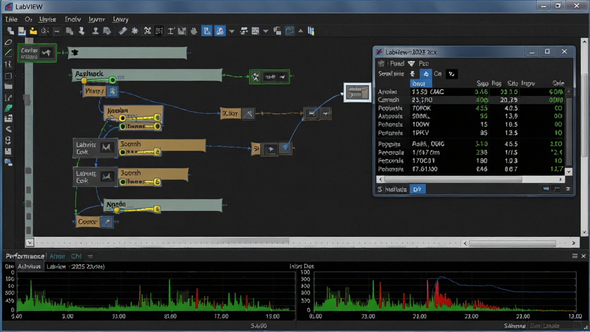Adjust the upper yellow slider on Naoian node
Image resolution: width=590 pixels, height=332 pixels.
coord(139,118)
